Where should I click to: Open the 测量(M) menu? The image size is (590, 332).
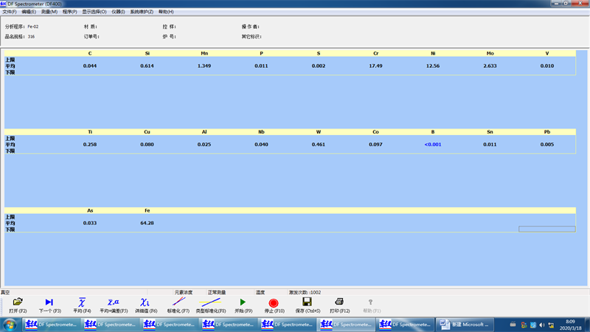coord(49,12)
